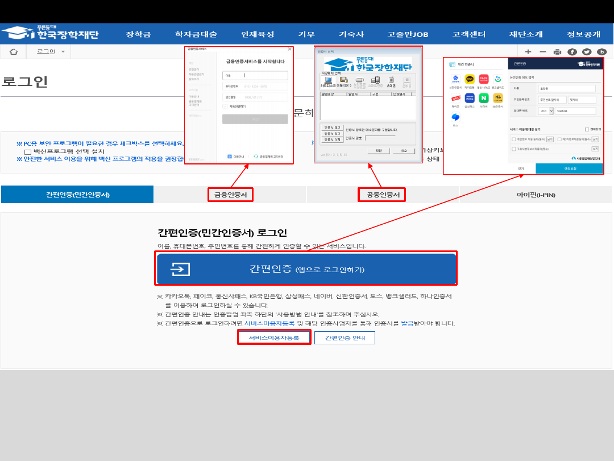614x461 pixels.
Task: Switch to the 아이핀(I-PIN) tab
Action: 536,195
